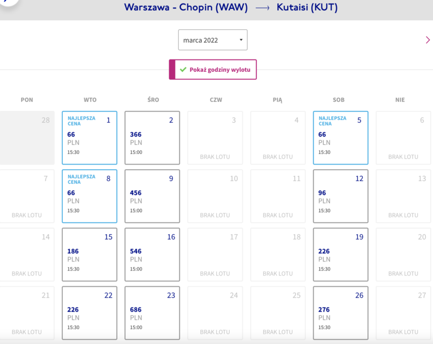This screenshot has width=433, height=344.
Task: Choose Saturday March 5 best price flight
Action: [x=341, y=137]
